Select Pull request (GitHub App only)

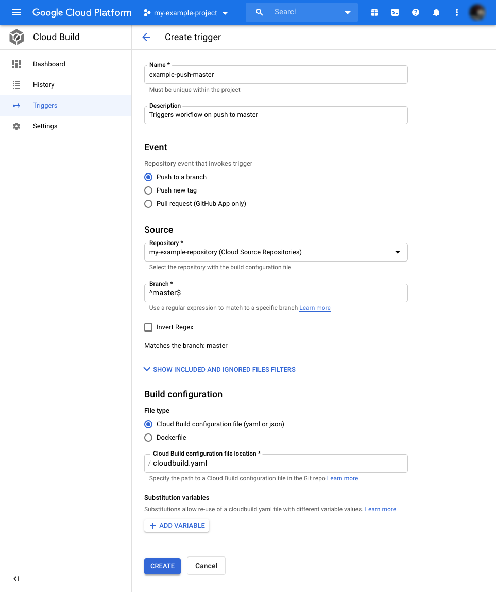[148, 204]
